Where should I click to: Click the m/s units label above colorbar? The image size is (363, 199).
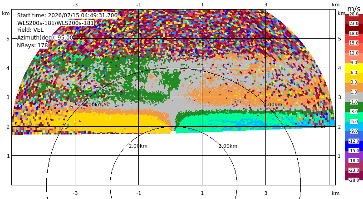[x=354, y=9]
